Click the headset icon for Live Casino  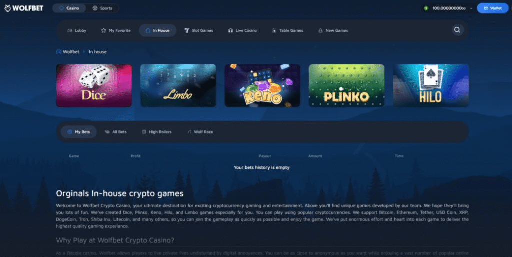(x=230, y=30)
